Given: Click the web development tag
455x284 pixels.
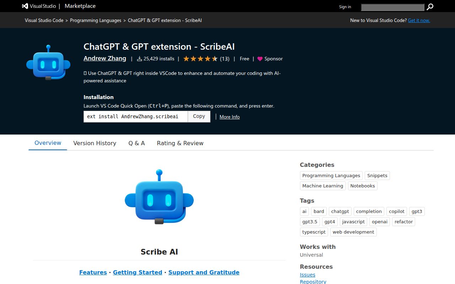Looking at the screenshot, I should [x=353, y=232].
